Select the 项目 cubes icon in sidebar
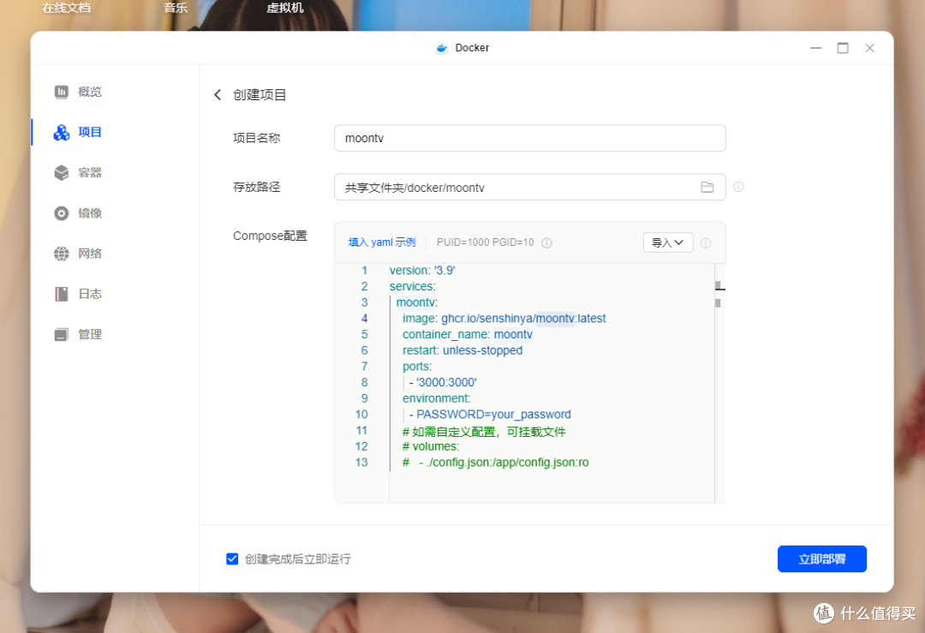Screen dimensions: 925x633 [x=62, y=132]
